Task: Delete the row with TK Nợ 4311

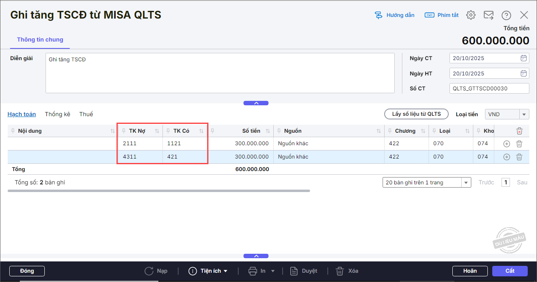Action: coord(519,157)
